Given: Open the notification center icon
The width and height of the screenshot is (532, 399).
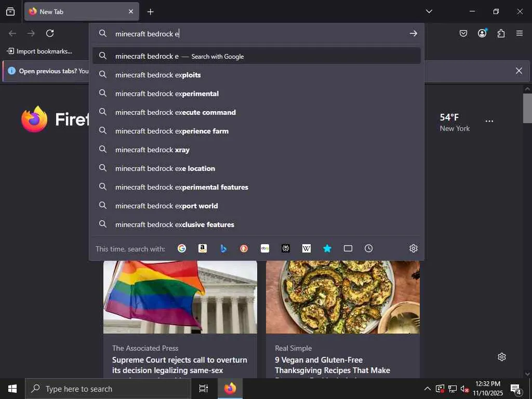Looking at the screenshot, I should point(516,389).
